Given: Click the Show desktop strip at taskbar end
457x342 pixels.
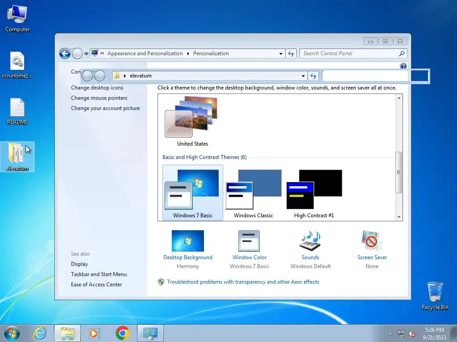Looking at the screenshot, I should [454, 333].
